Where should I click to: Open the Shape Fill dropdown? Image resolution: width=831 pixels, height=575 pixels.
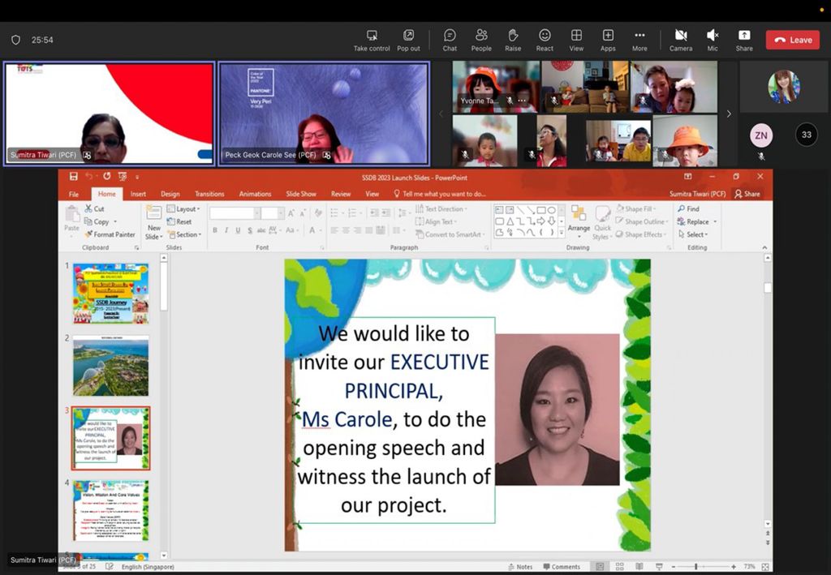point(635,208)
